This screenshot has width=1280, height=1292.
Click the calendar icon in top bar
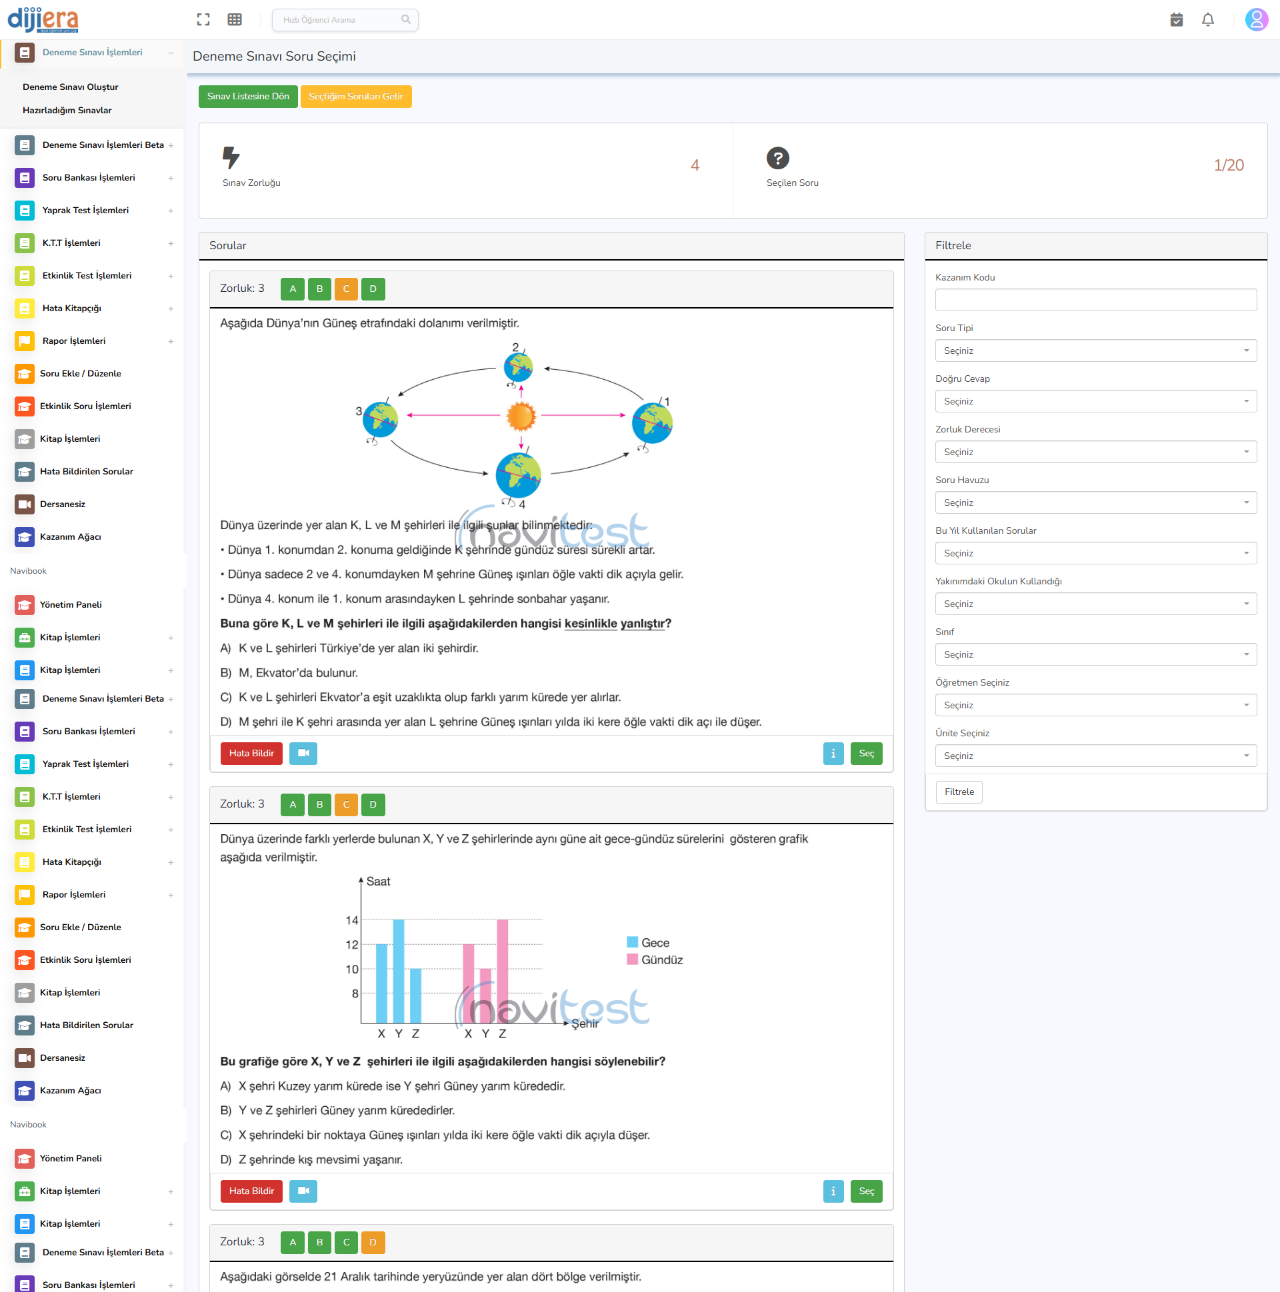pos(1176,19)
